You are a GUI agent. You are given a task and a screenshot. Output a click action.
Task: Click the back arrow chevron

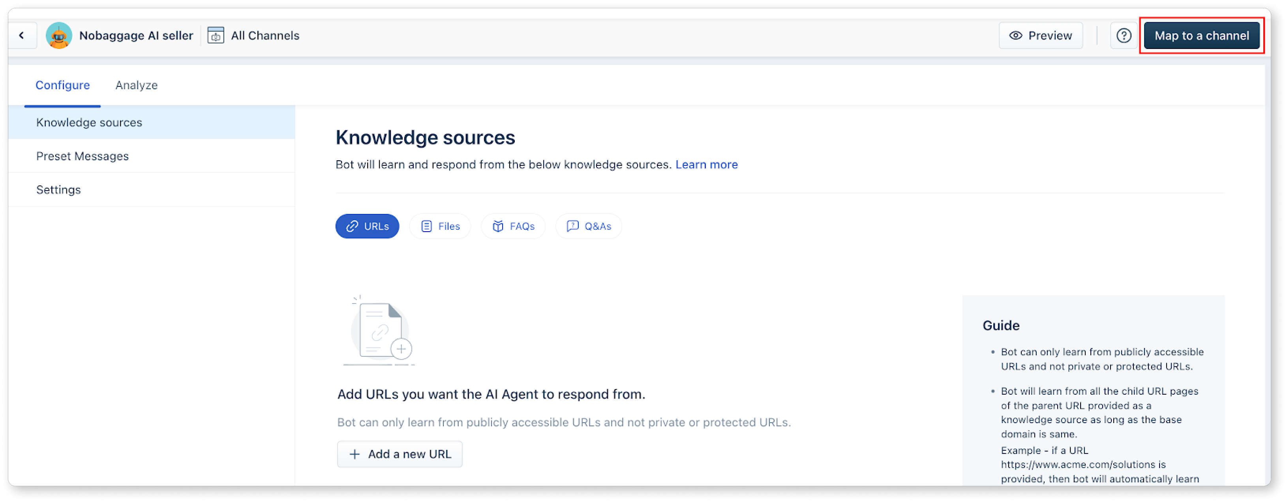tap(21, 36)
